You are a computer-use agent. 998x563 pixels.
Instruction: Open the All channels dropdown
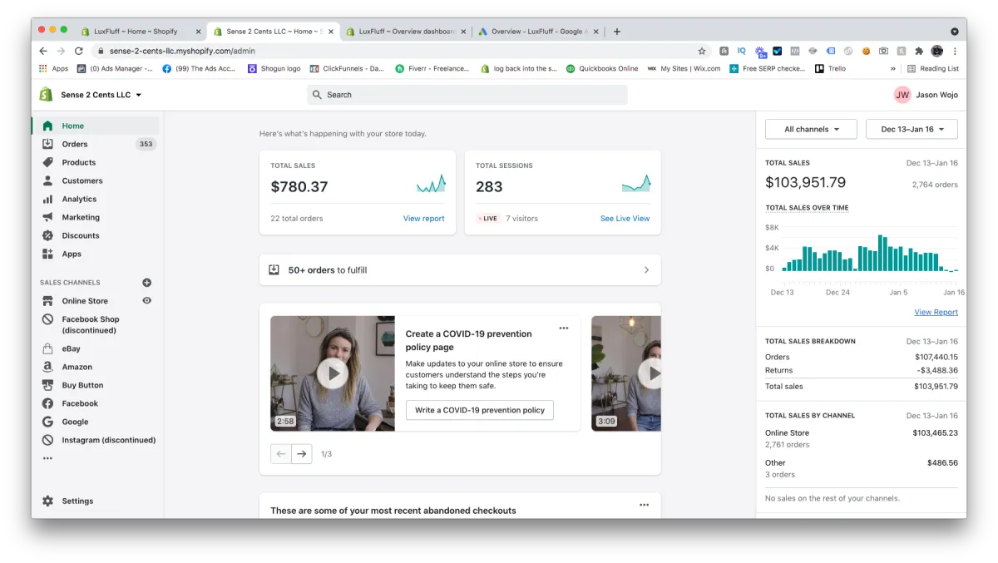click(x=811, y=129)
